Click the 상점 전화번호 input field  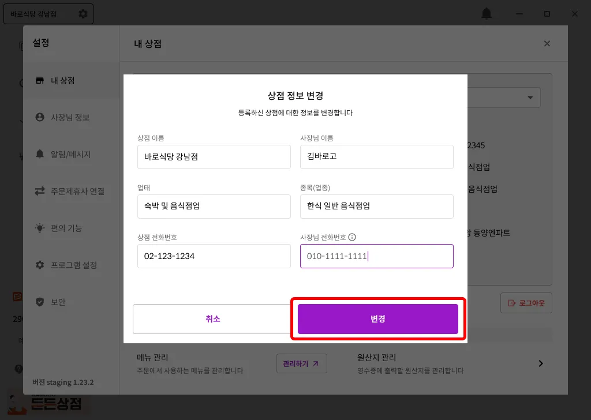coord(214,256)
